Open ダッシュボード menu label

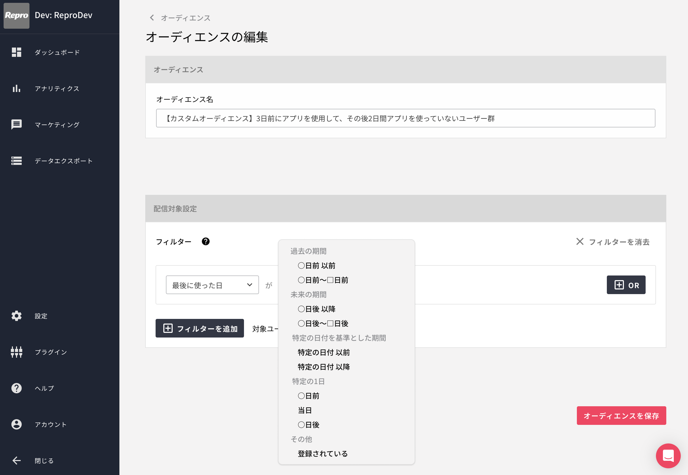coord(57,52)
